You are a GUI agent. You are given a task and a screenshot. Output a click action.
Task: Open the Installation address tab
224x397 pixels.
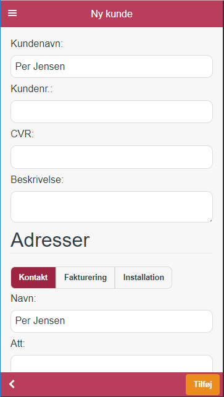(143, 277)
